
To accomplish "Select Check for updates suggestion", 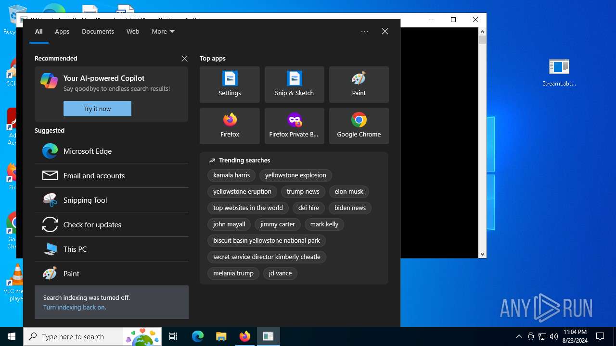I will click(x=111, y=224).
